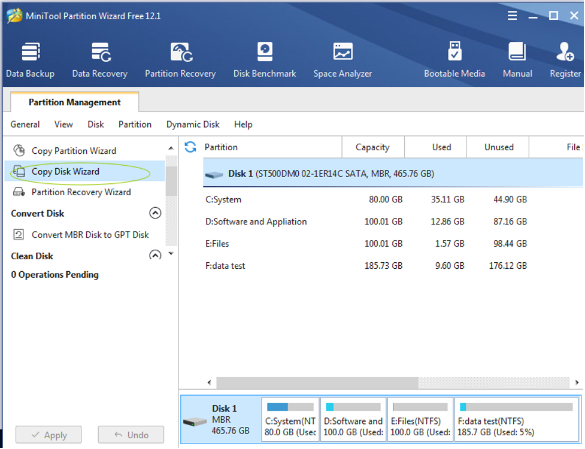The width and height of the screenshot is (585, 449).
Task: Click the Copy Partition Wizard icon
Action: pos(19,151)
